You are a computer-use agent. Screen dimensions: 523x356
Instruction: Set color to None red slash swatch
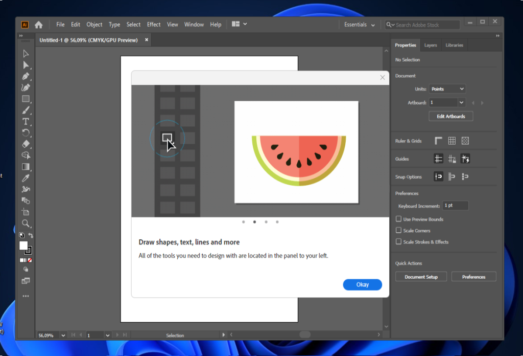30,260
